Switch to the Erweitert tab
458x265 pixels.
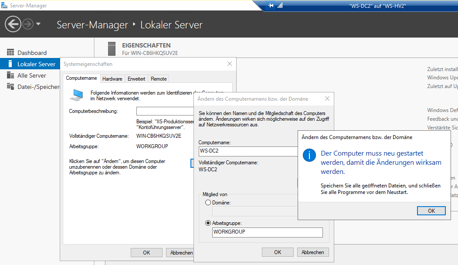136,79
